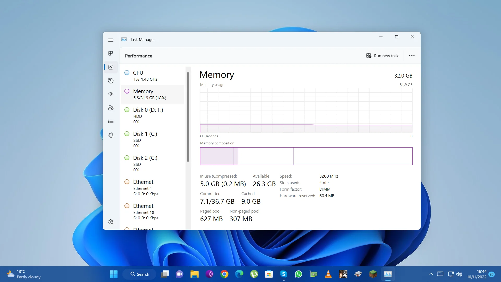This screenshot has height=282, width=501.
Task: Launch File Explorer from the taskbar
Action: coord(194,274)
